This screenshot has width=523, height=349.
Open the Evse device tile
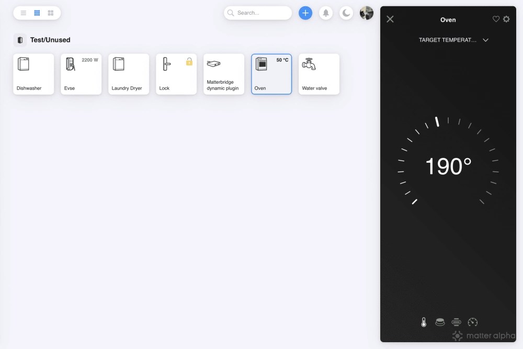(x=81, y=74)
